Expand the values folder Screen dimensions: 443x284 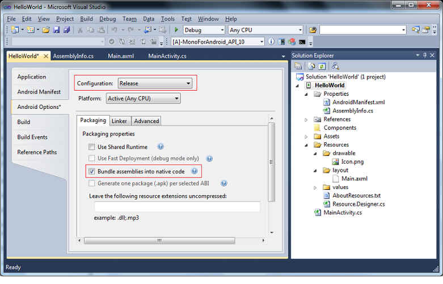(x=315, y=188)
